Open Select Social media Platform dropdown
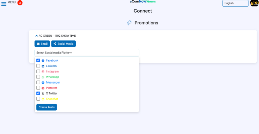This screenshot has height=134, width=259. [87, 53]
